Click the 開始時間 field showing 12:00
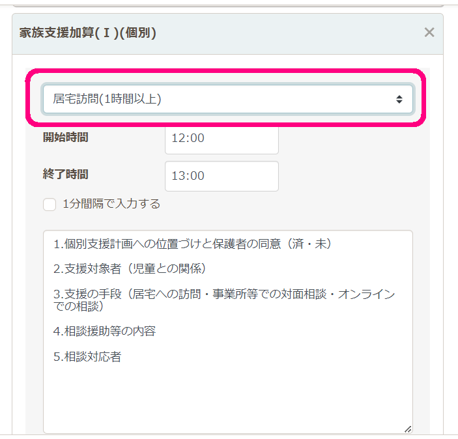458x439 pixels. (222, 138)
